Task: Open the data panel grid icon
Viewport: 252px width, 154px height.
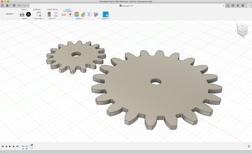Action: pyautogui.click(x=3, y=5)
